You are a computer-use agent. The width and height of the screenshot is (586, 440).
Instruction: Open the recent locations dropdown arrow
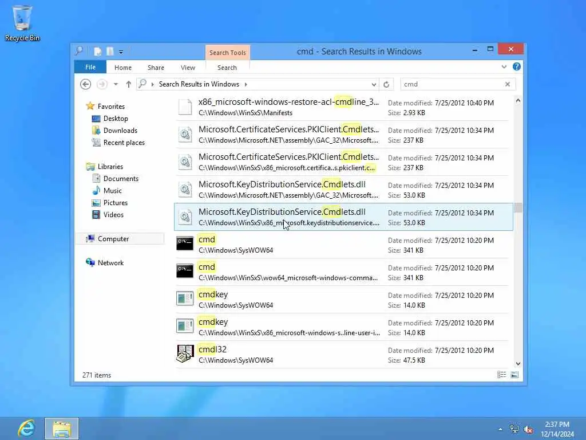click(116, 84)
